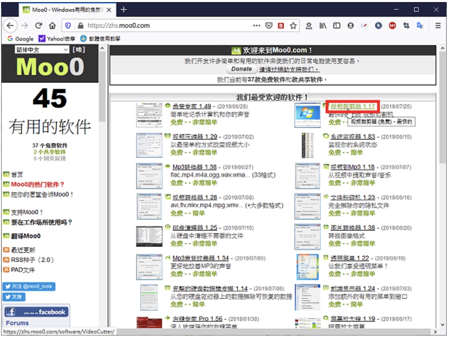
Task: Open the video to Mp3 1.18 link
Action: 352,167
